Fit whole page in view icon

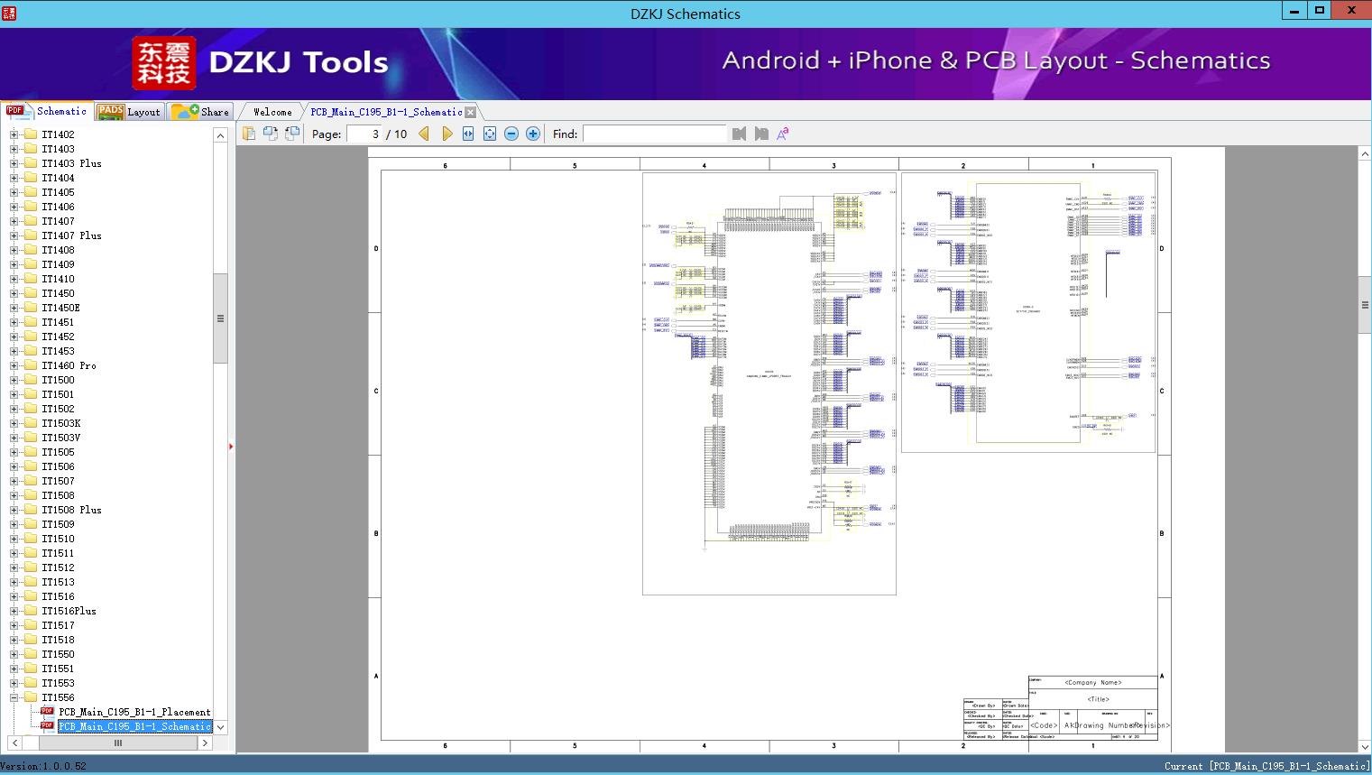(490, 134)
